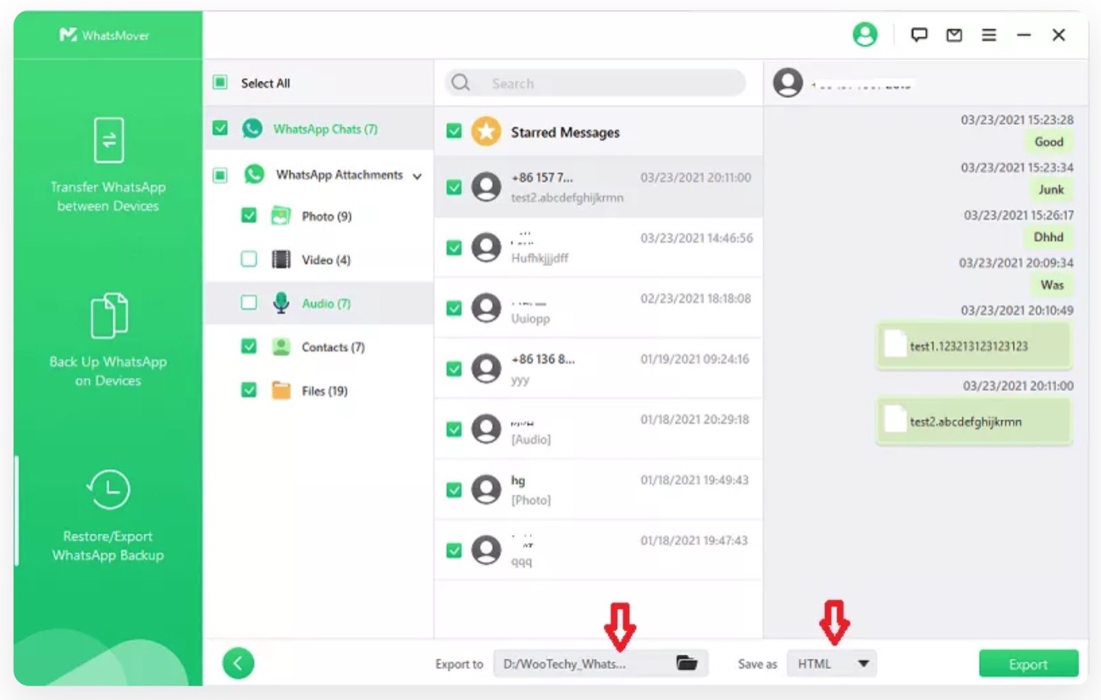1101x700 pixels.
Task: Open Back Up WhatsApp on Devices section
Action: point(108,339)
